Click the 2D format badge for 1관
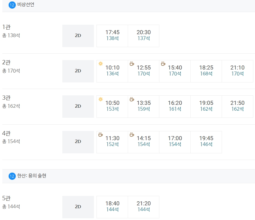Viewport: 255px width, 220px height. pos(78,36)
